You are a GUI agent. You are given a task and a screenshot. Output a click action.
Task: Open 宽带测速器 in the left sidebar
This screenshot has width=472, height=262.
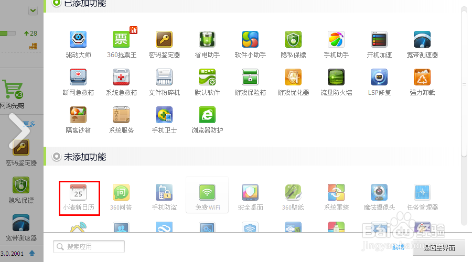coord(21,228)
